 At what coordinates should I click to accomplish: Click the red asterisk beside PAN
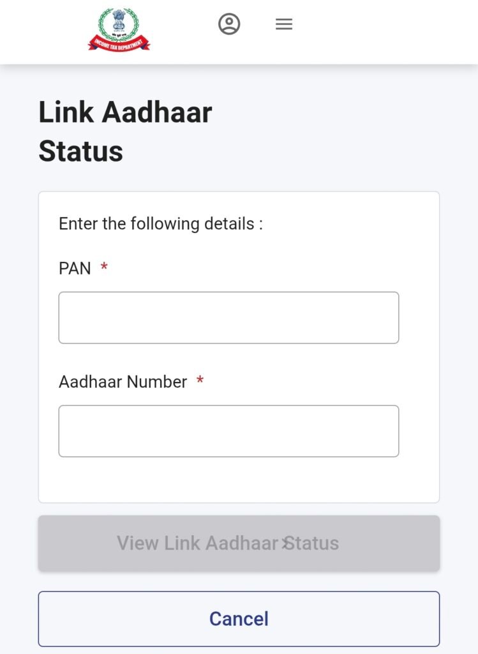click(x=104, y=268)
